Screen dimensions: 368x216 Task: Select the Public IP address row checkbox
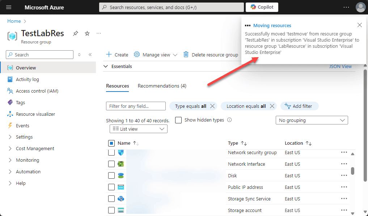(111, 187)
